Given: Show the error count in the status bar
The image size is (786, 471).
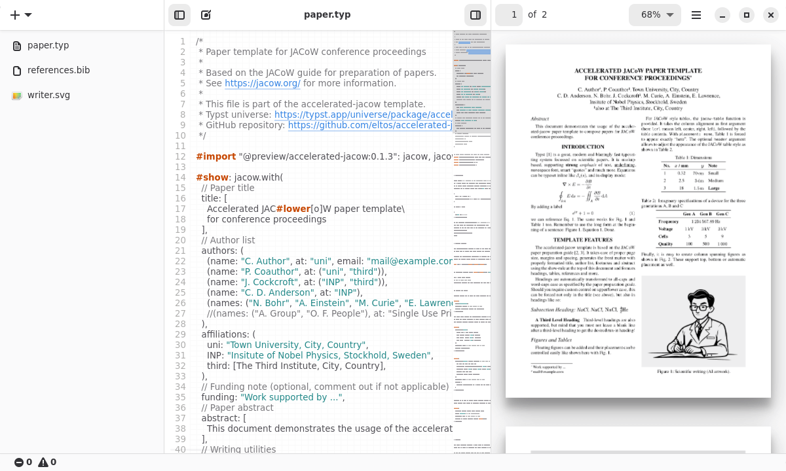Looking at the screenshot, I should [23, 462].
